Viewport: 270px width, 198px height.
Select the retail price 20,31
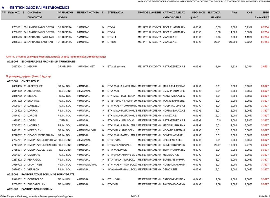pos(217,42)
